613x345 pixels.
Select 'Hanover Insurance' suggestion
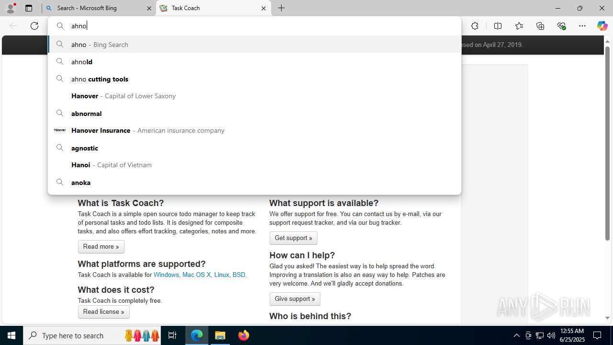coord(254,130)
